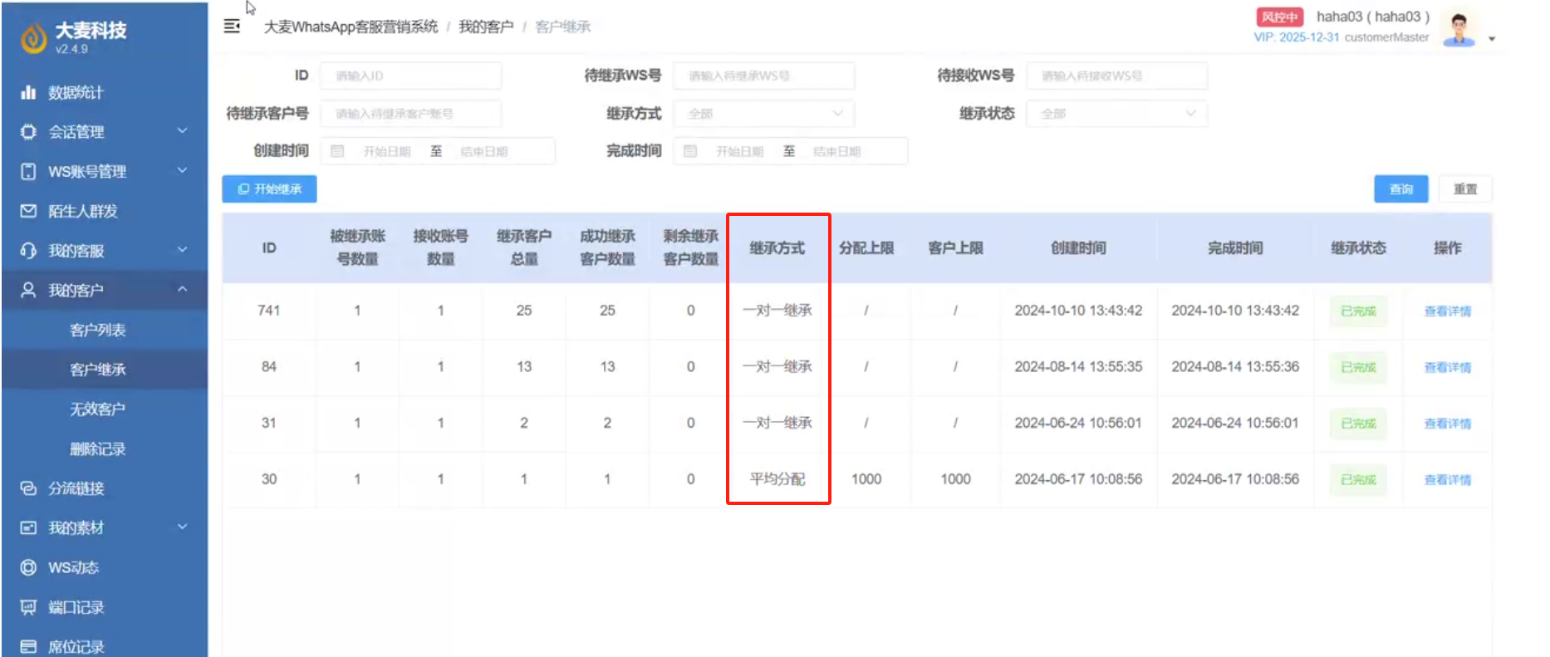The height and width of the screenshot is (657, 1550).
Task: Click the 我的素材 image icon
Action: pyautogui.click(x=28, y=527)
